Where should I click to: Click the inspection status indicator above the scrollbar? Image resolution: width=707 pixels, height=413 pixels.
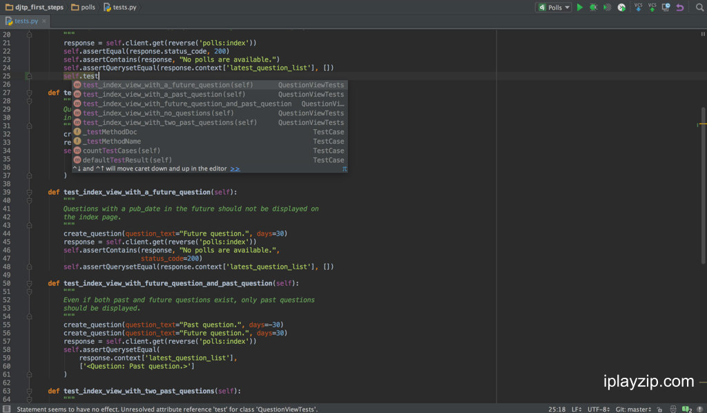point(702,34)
